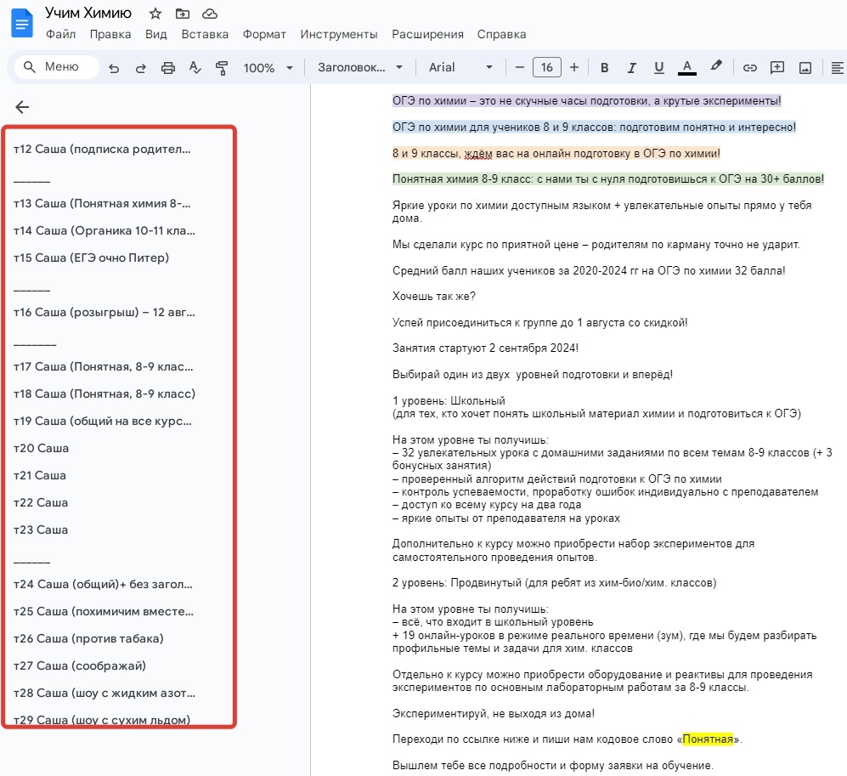Click the line Хочешь так же?
This screenshot has width=847, height=776.
[x=434, y=297]
